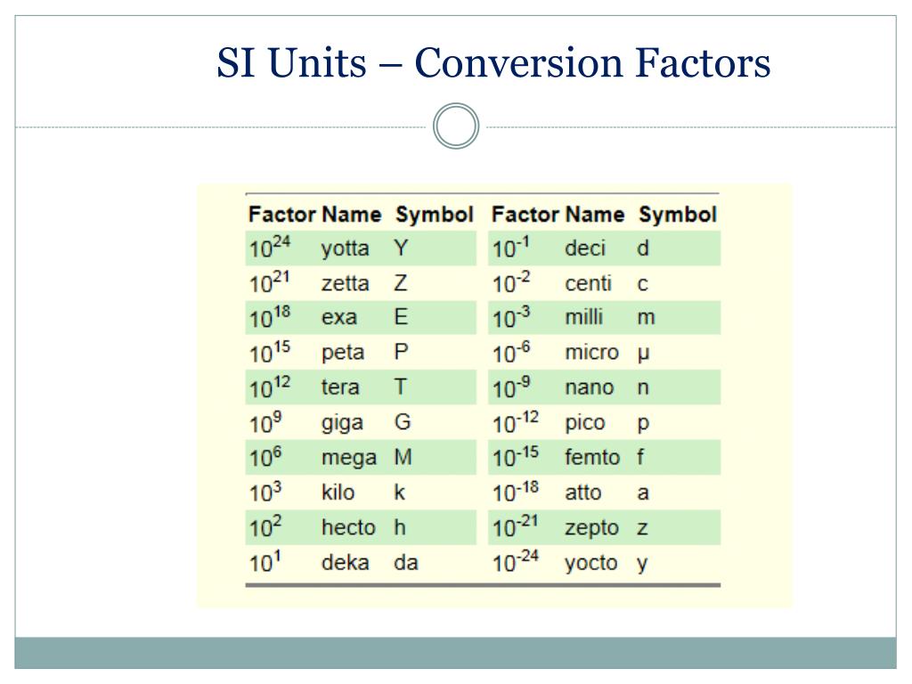Select the 'centi' prefix name
Screen dimensions: 912x684
[588, 283]
